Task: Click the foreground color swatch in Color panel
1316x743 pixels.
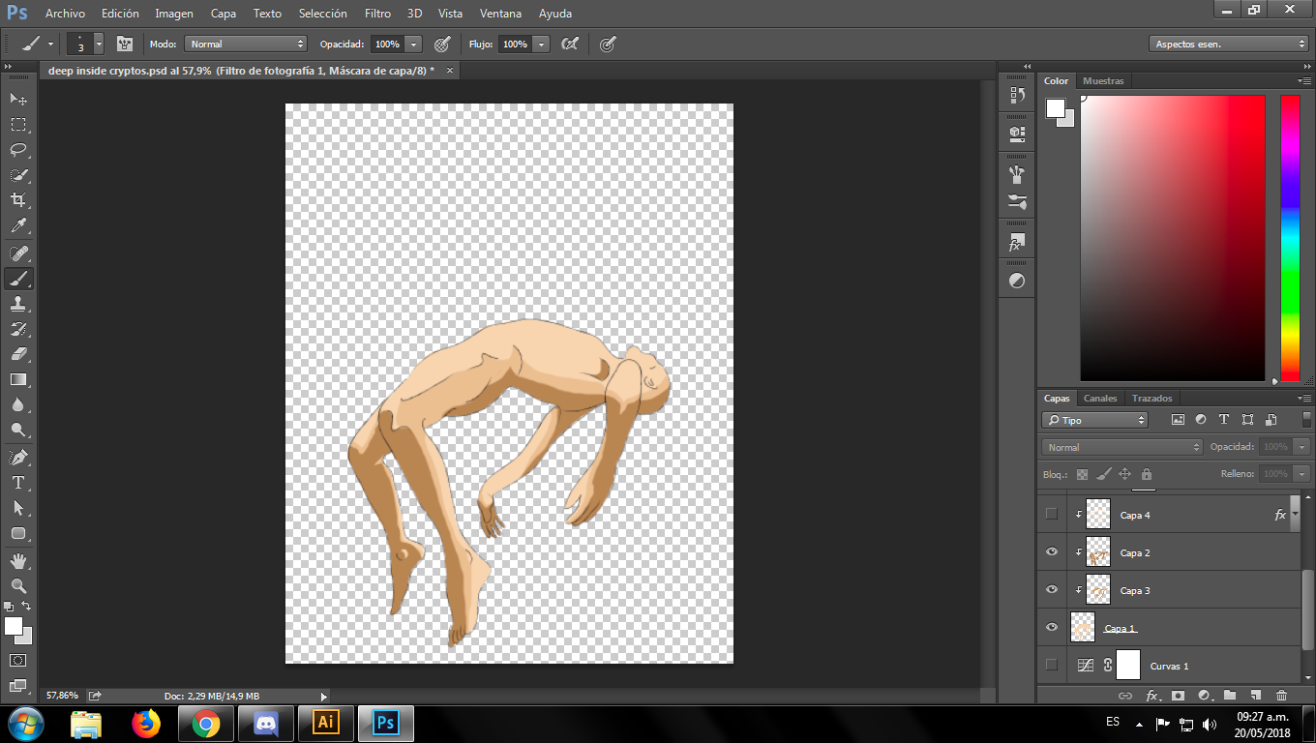Action: [x=1056, y=108]
